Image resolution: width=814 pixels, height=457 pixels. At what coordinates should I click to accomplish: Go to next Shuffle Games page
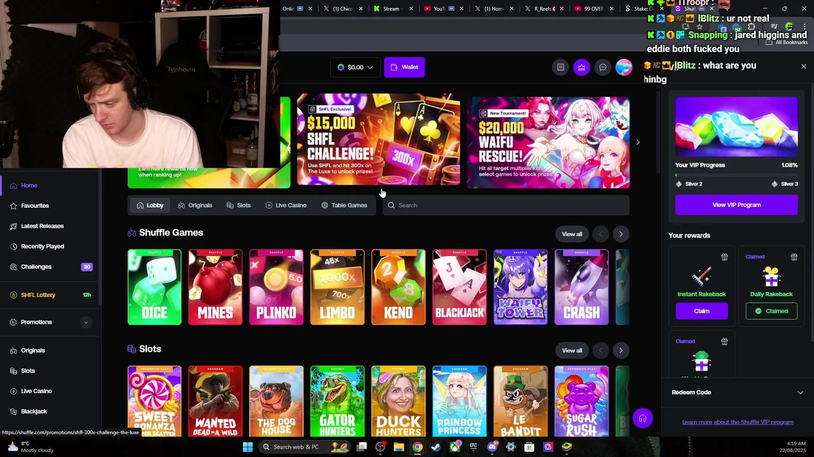[x=621, y=234]
